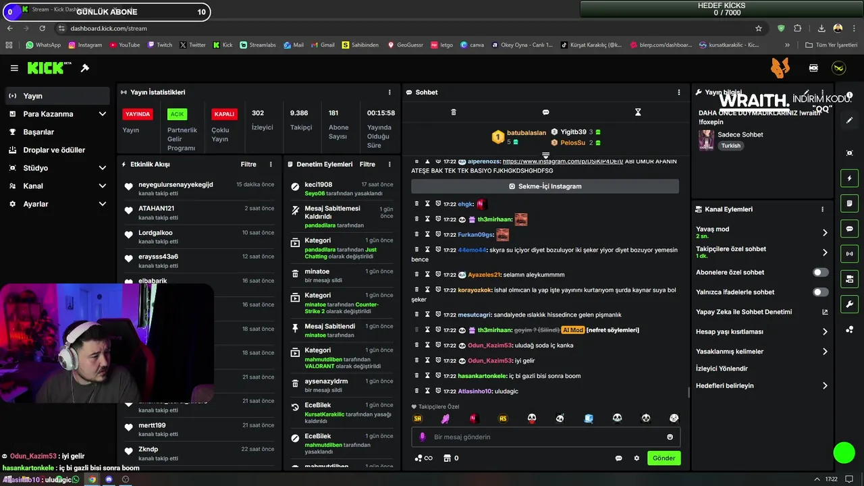Click the Turkish language tag
Screen dimensions: 864x486
click(x=730, y=146)
